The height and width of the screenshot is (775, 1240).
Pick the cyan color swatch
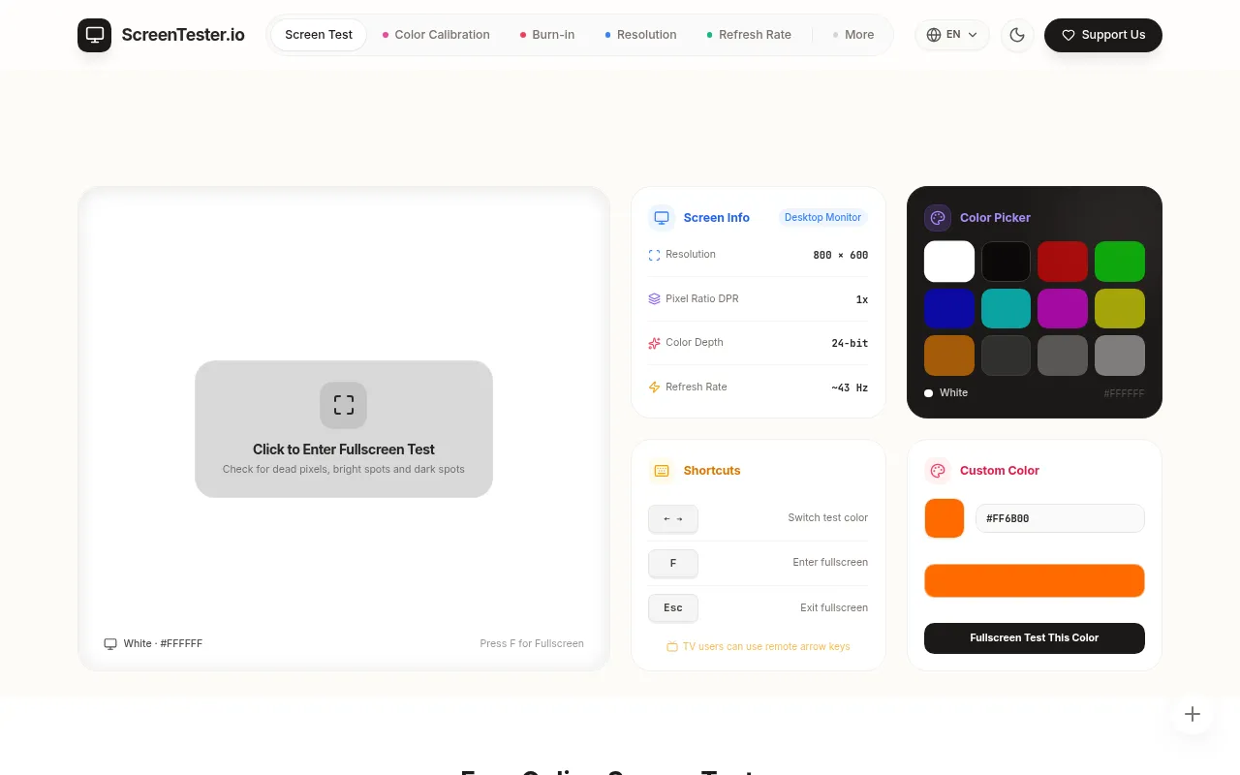coord(1007,309)
